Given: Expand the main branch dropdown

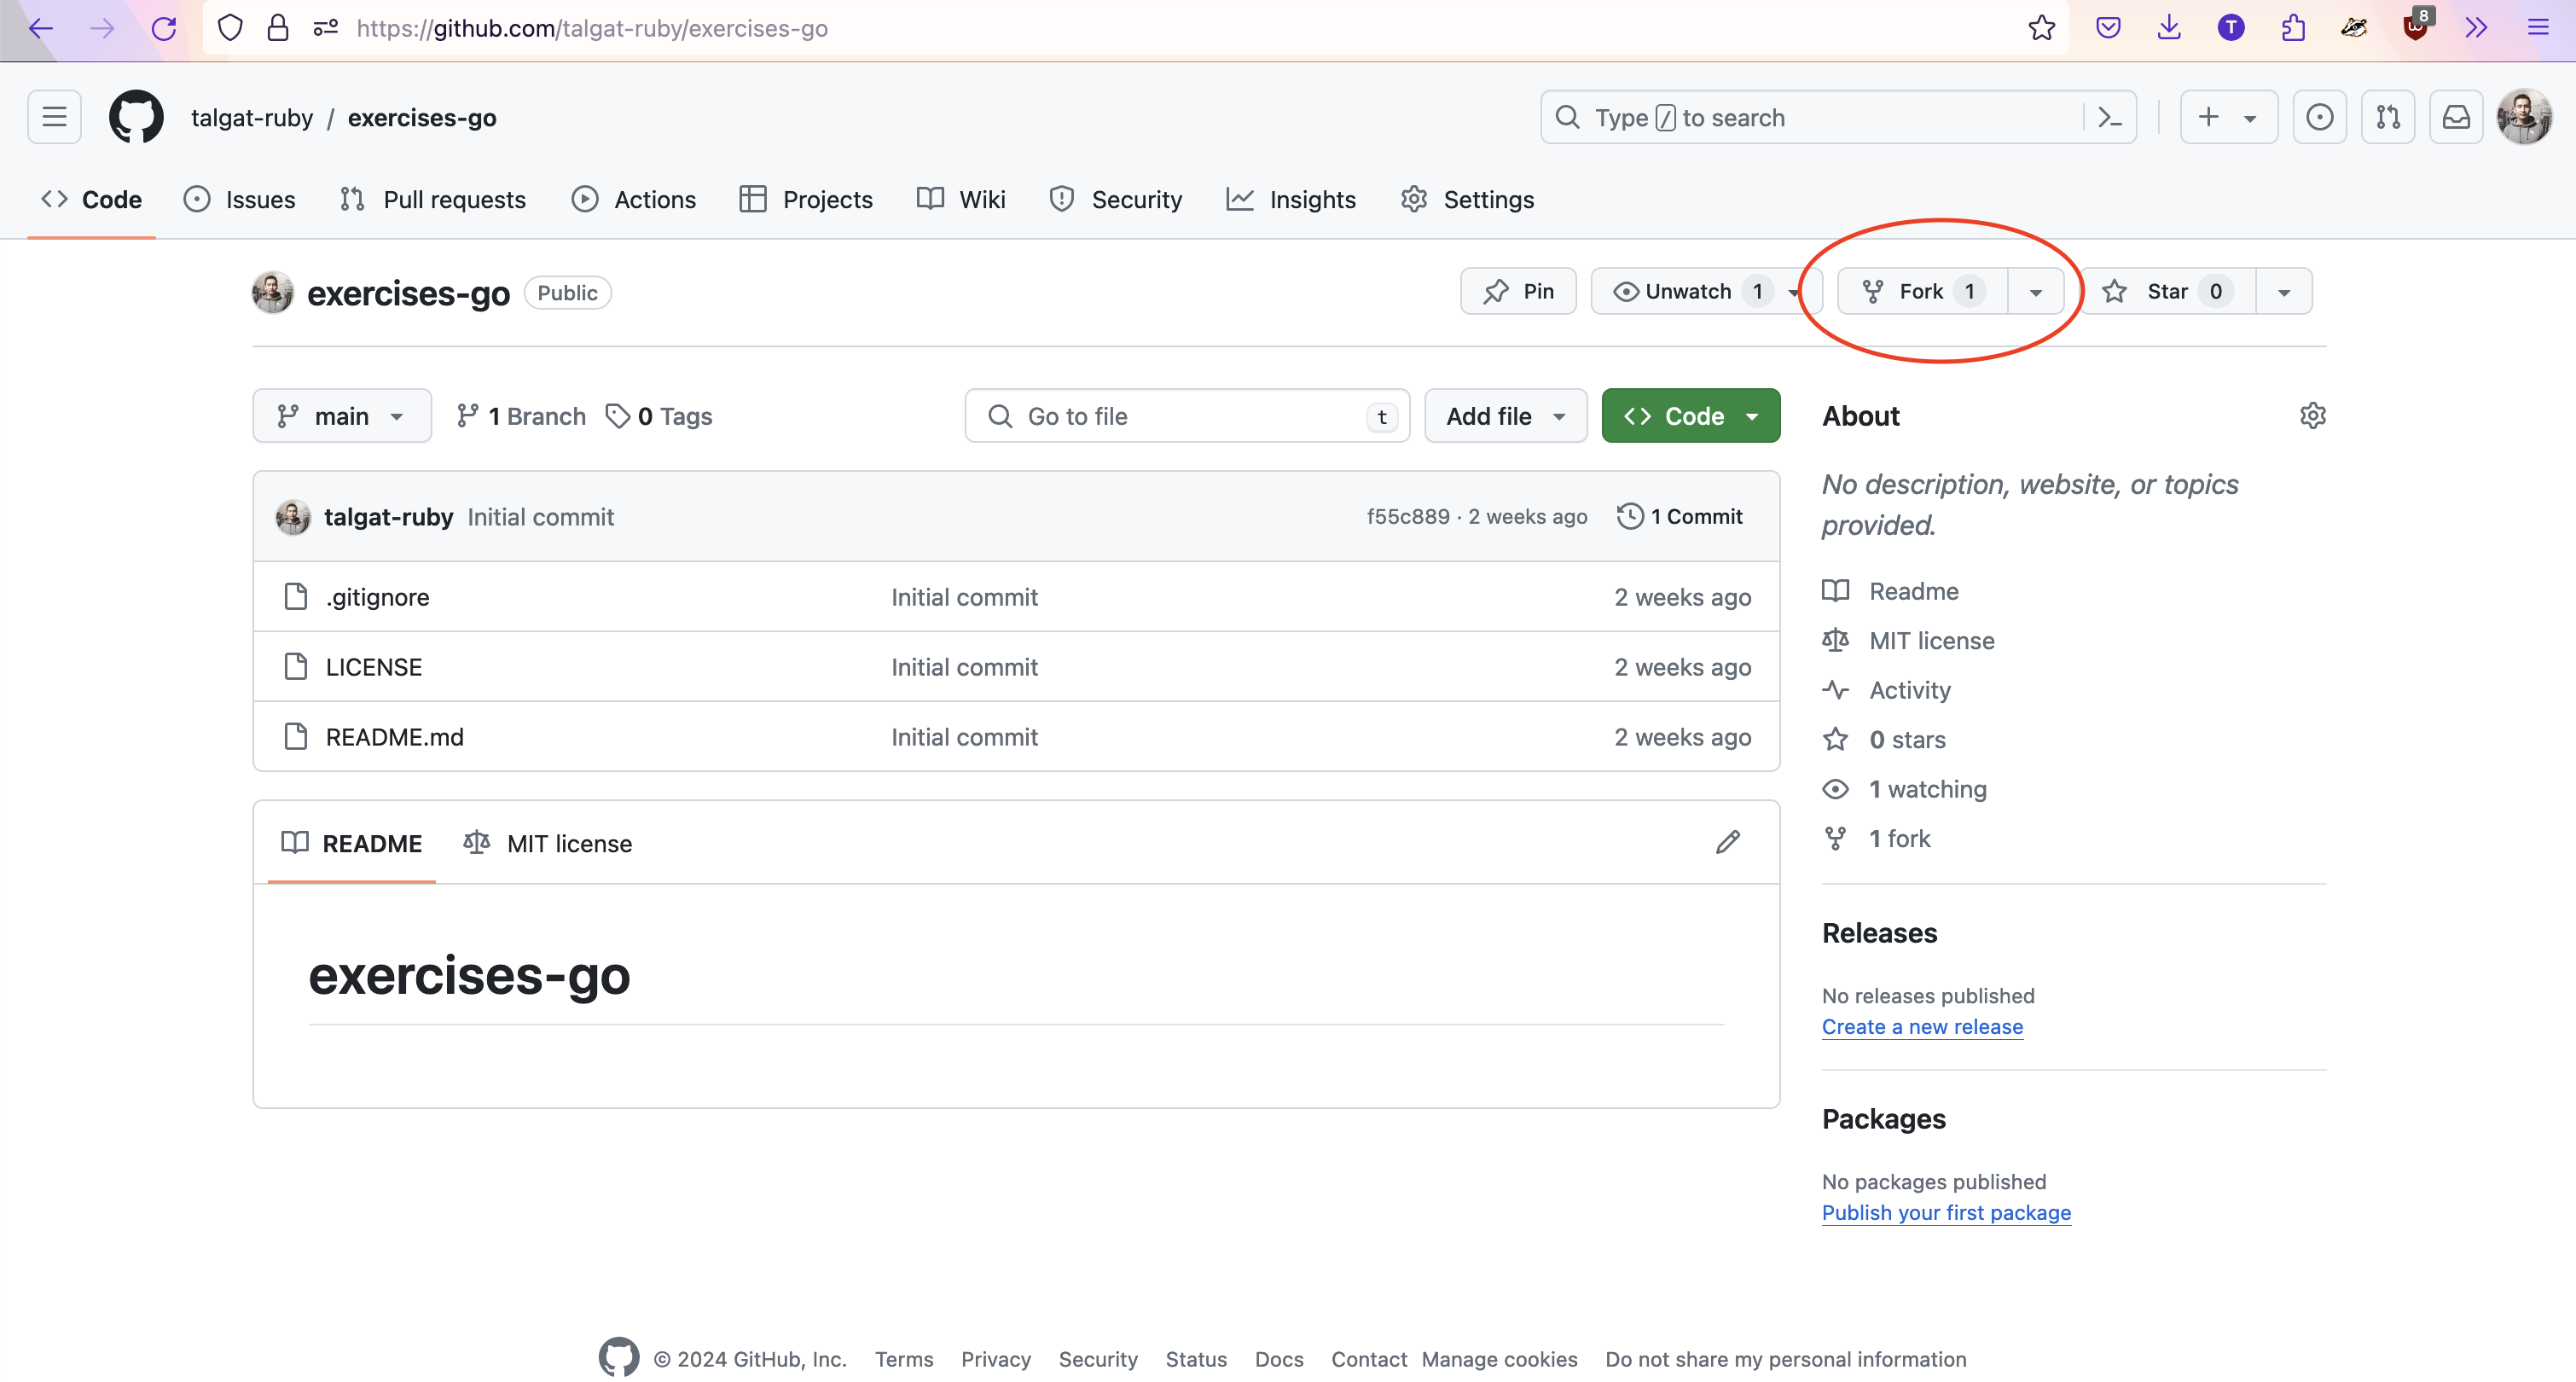Looking at the screenshot, I should 341,415.
